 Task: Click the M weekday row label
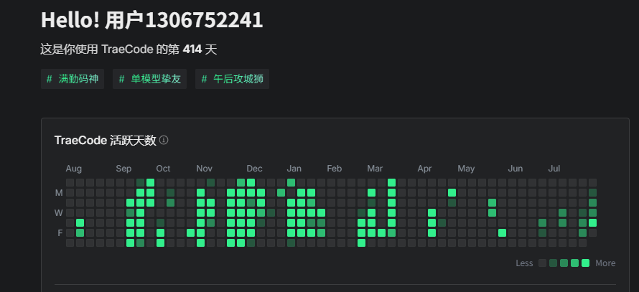[59, 193]
